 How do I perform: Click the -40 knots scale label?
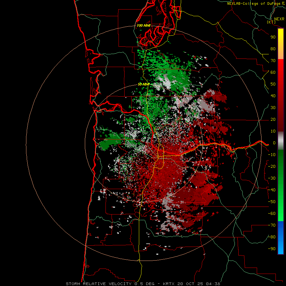pos(272,190)
